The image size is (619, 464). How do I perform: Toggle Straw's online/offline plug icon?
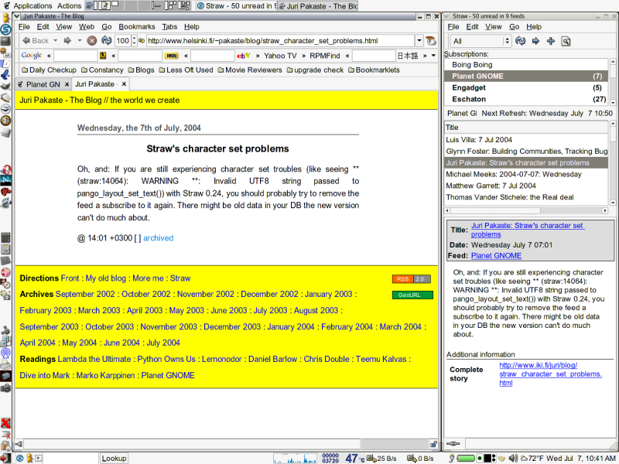453,444
